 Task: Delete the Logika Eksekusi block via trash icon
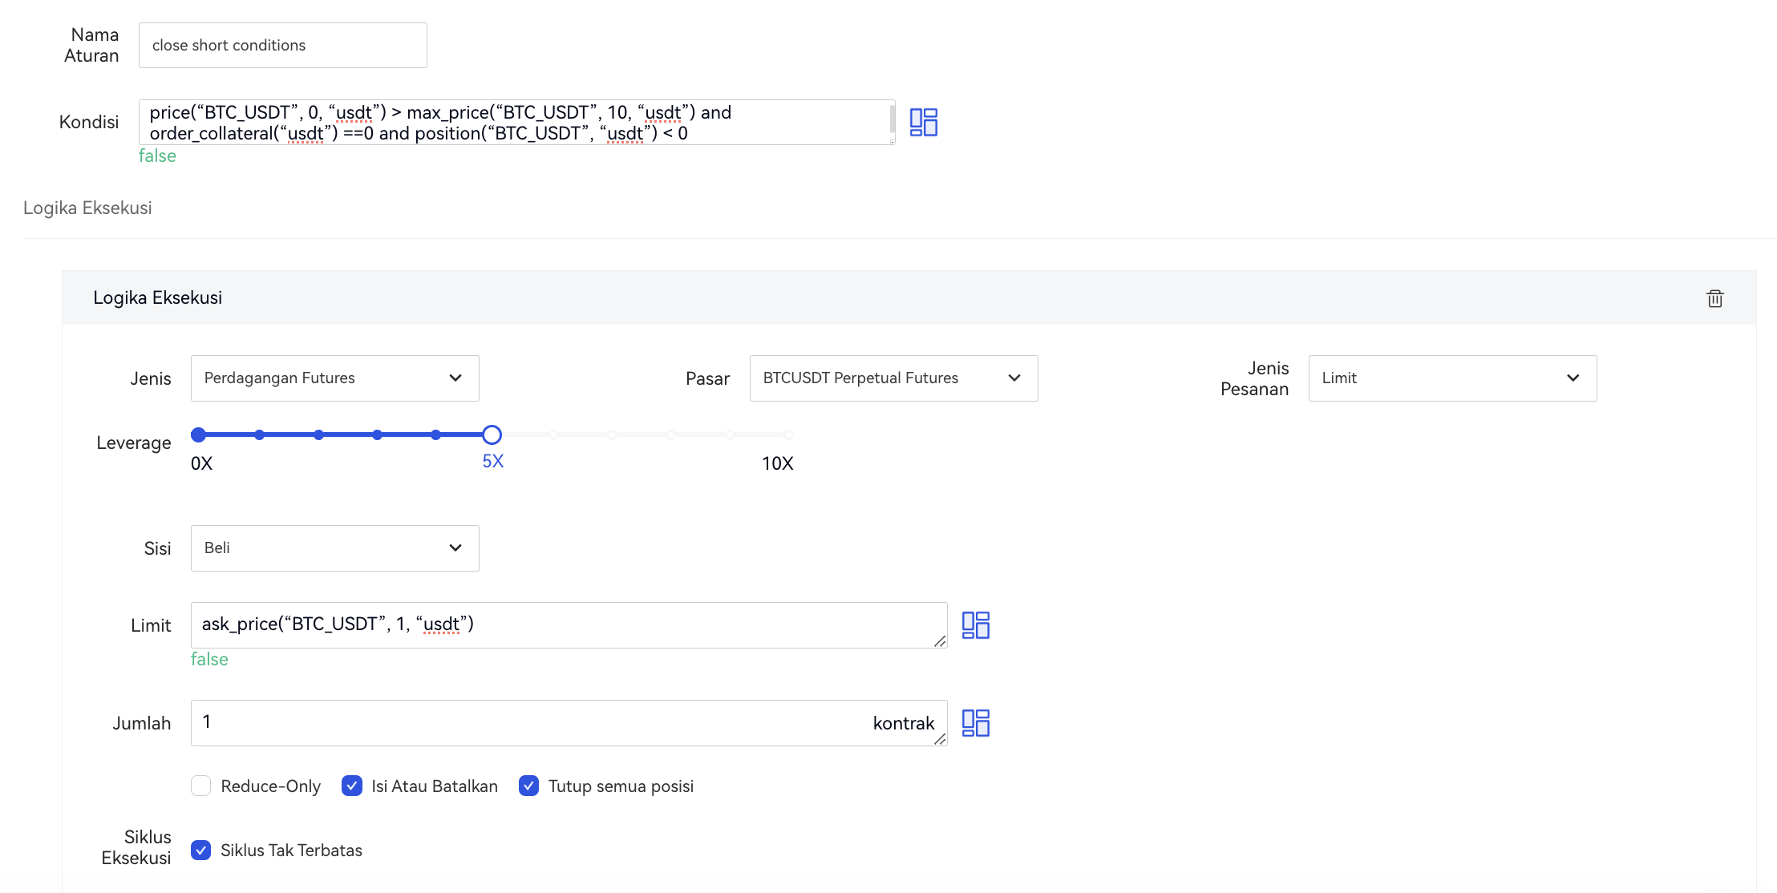point(1714,298)
